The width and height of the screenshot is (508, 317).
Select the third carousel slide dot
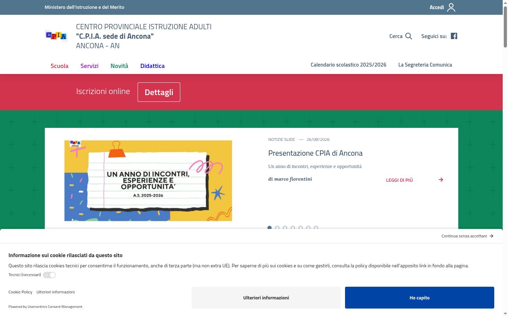(x=285, y=228)
